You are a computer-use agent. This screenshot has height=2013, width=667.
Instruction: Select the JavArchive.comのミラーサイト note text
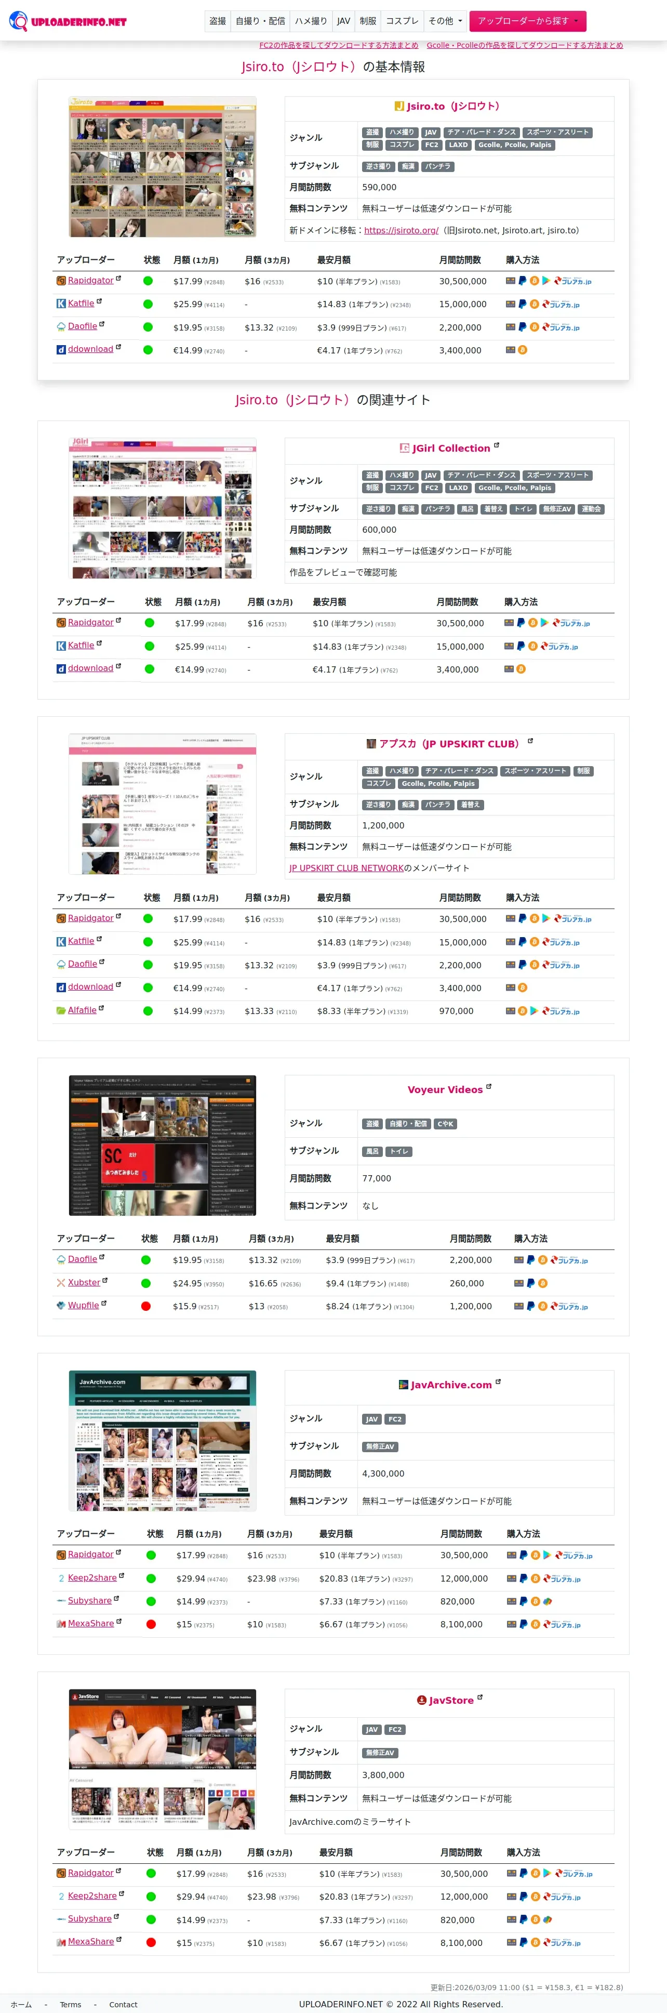click(x=350, y=1822)
